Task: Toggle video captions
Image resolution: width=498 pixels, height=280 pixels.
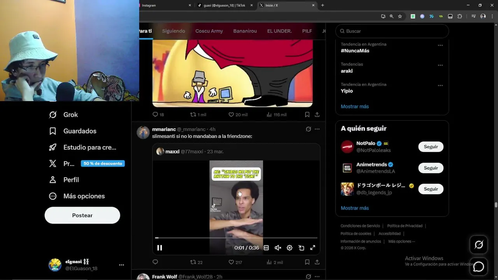Action: click(266, 248)
